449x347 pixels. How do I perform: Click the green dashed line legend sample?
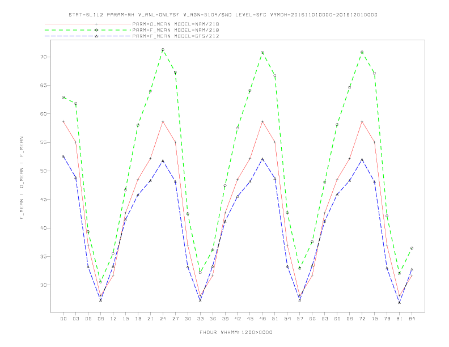tap(88, 30)
